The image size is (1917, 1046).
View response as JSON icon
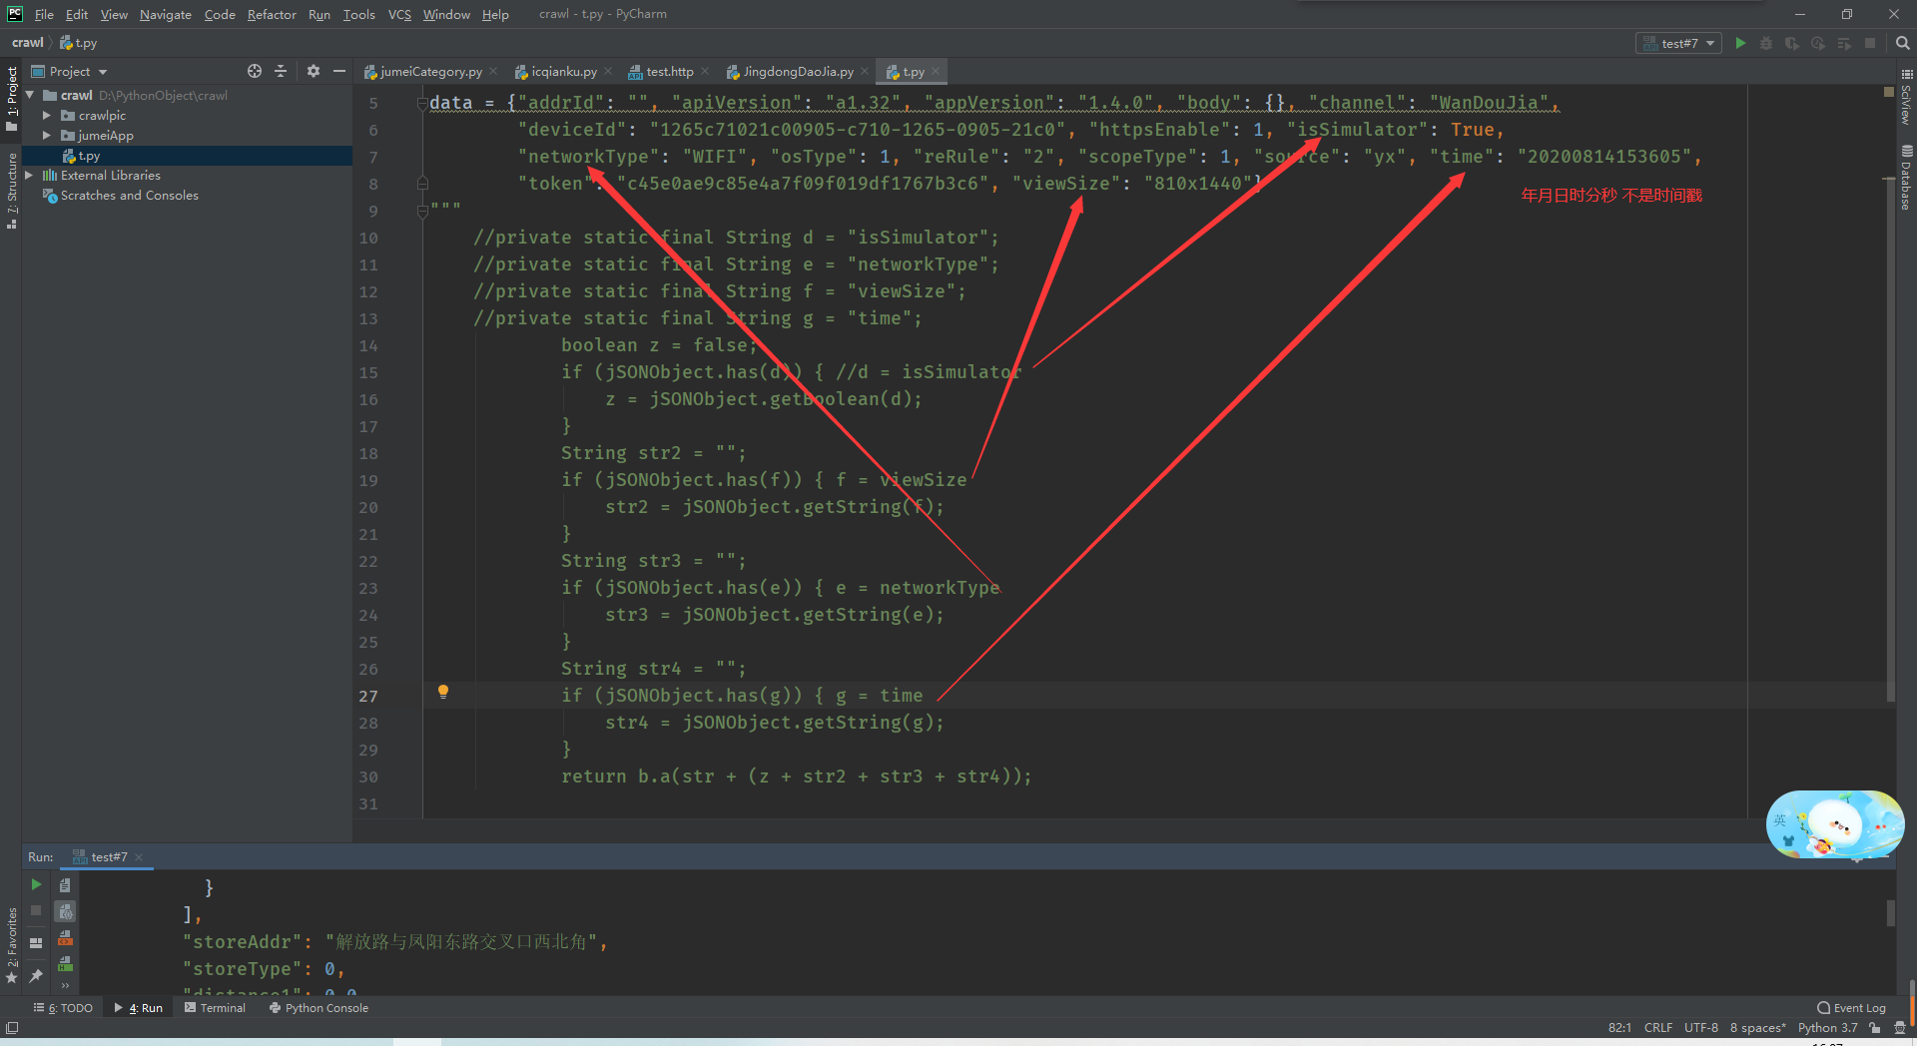65,911
